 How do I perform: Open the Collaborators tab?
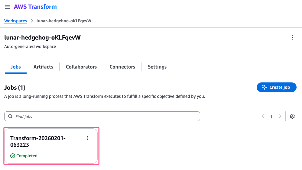pyautogui.click(x=81, y=67)
